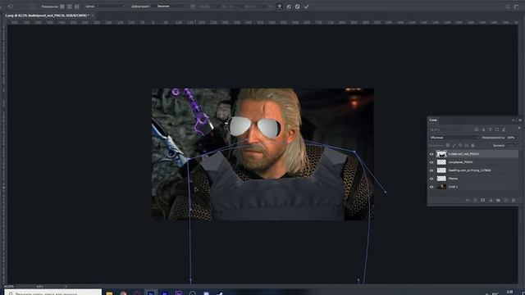Screen dimensions: 525x295
Task: Filter layers by smart objects icon
Action: point(504,129)
